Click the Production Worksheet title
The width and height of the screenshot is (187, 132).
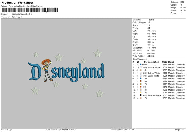pyautogui.click(x=17, y=2)
